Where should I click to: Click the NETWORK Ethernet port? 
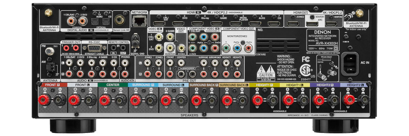click(x=139, y=21)
